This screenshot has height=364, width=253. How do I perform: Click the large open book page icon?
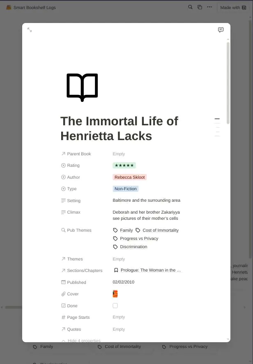pos(82,87)
